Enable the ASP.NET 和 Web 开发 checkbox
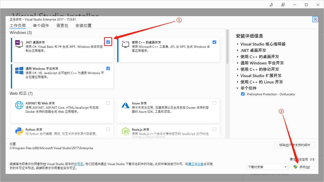Image resolution: width=324 pixels, height=182 pixels. [x=108, y=103]
